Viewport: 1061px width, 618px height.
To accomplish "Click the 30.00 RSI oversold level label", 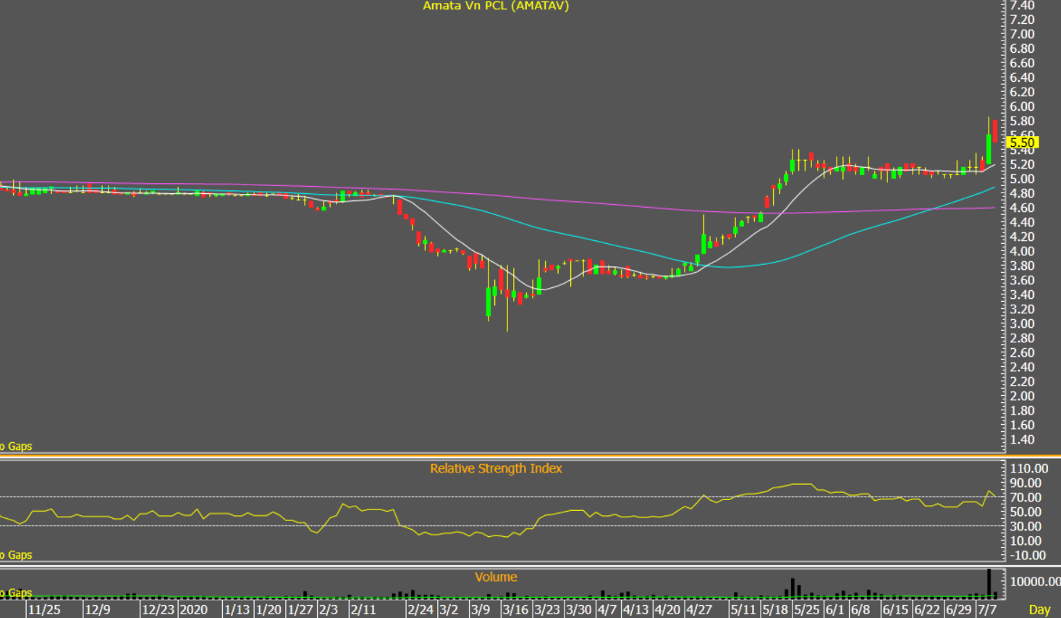I will (1026, 526).
